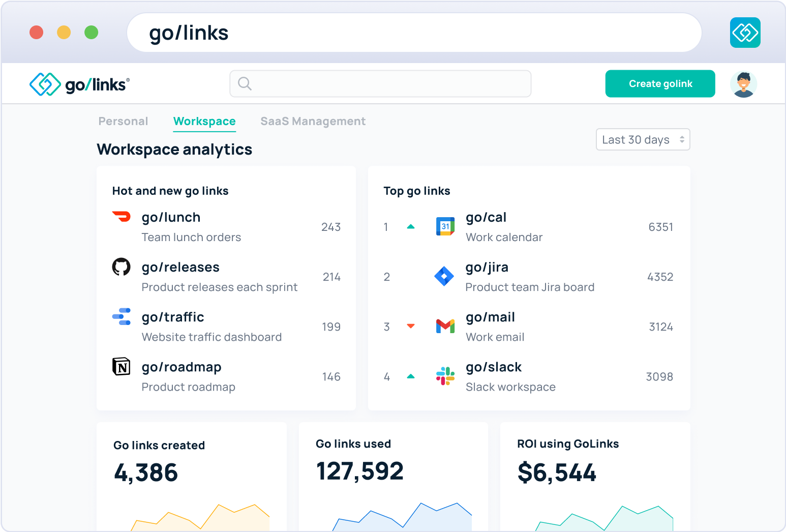Click the GoLinks logo in the header

tap(79, 83)
